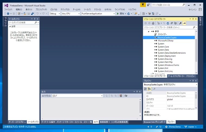This screenshot has height=132, width=206.
Task: Switch to チーム エクスプローラー tab
Action: 176,76
